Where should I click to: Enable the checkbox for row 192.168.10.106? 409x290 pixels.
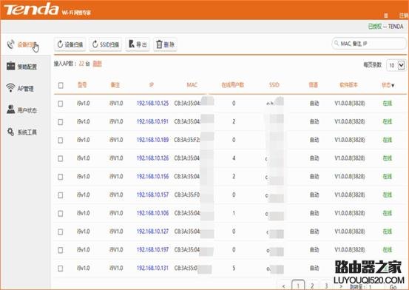pos(60,213)
